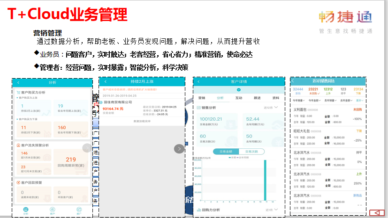Switch the chart to 交易次数
This screenshot has height=218, width=388.
[251, 152]
